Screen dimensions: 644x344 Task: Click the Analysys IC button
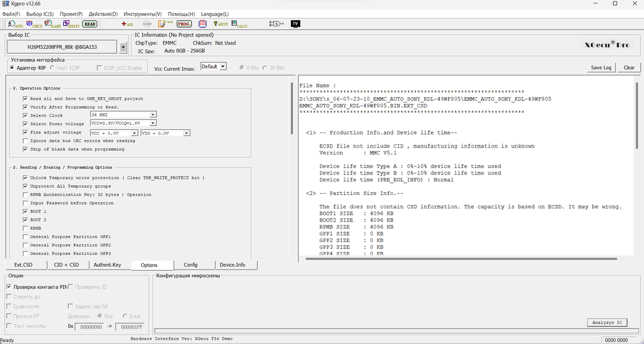coord(606,323)
